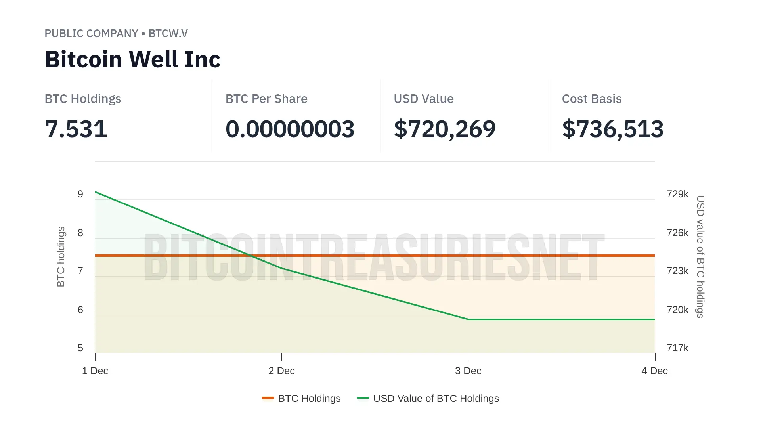Viewport: 761px width, 428px height.
Task: Click the Bitcoin Well Inc title
Action: (132, 59)
